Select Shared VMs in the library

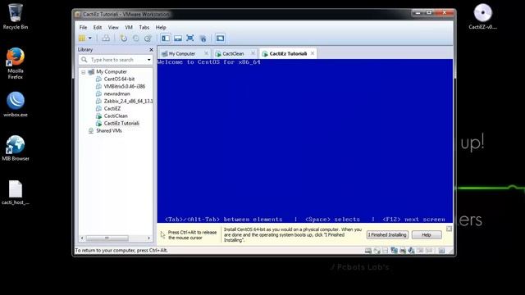click(x=109, y=131)
